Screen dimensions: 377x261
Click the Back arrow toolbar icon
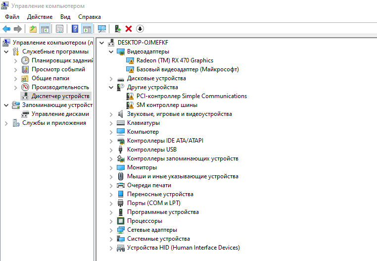(6, 29)
